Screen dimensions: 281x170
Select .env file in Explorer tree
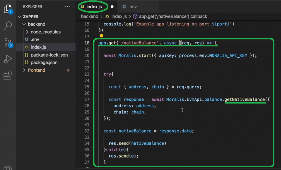(x=46, y=39)
